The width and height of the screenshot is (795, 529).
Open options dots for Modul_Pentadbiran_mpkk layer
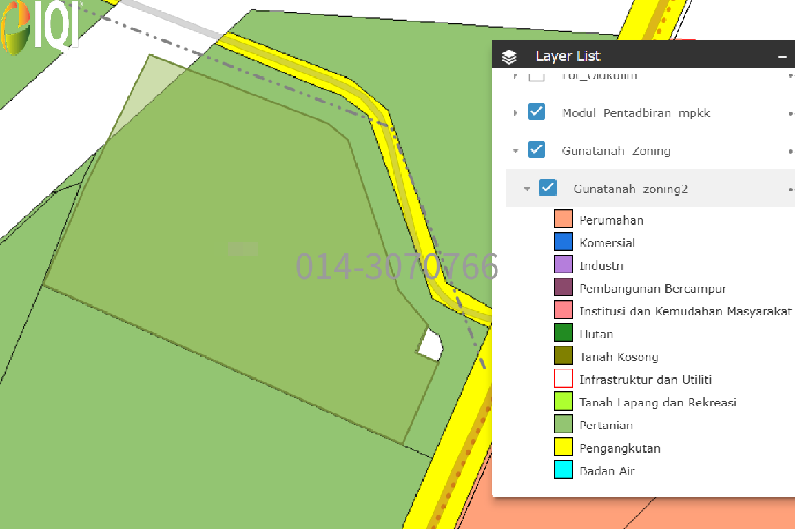click(791, 113)
